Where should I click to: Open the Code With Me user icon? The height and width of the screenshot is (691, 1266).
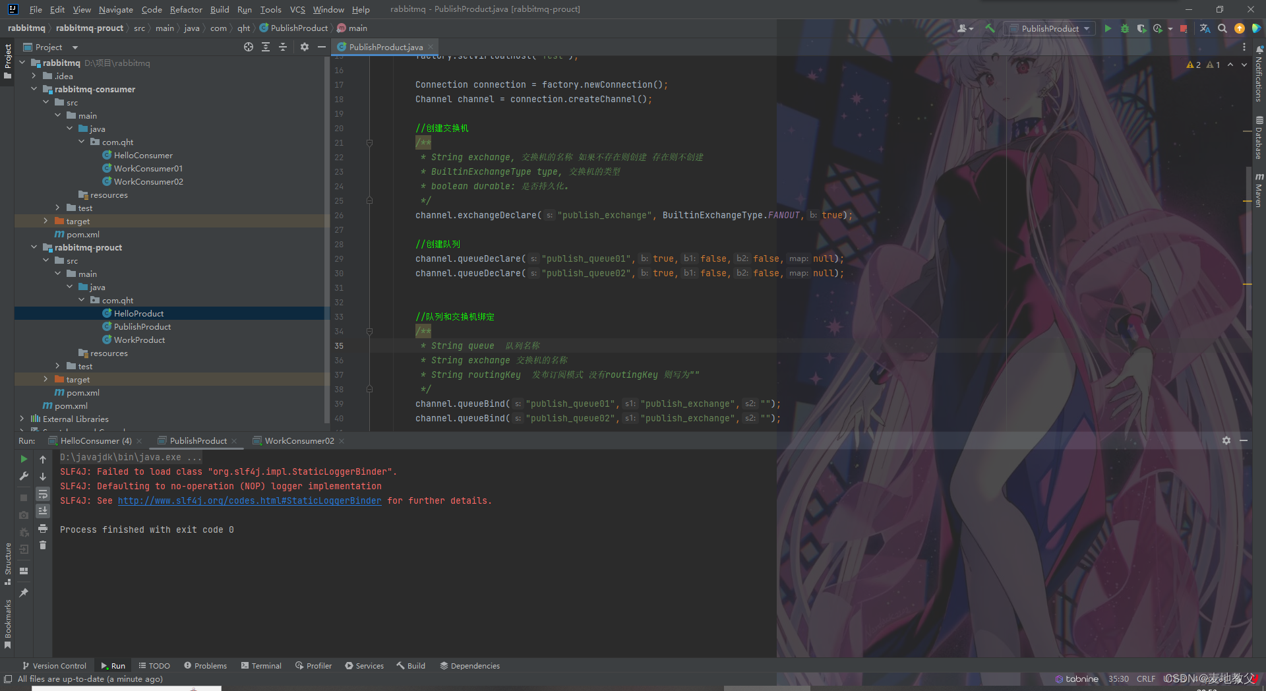click(x=965, y=28)
